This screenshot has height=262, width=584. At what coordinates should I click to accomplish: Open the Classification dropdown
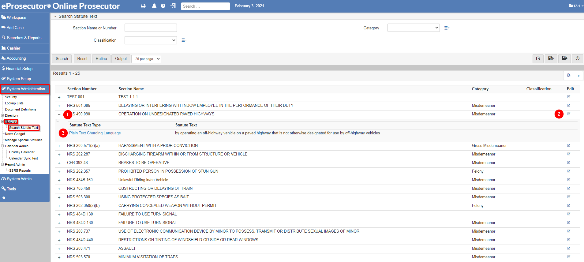(x=151, y=40)
